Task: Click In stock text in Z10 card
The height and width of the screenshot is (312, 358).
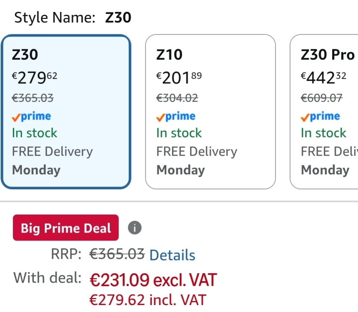Action: pyautogui.click(x=179, y=133)
